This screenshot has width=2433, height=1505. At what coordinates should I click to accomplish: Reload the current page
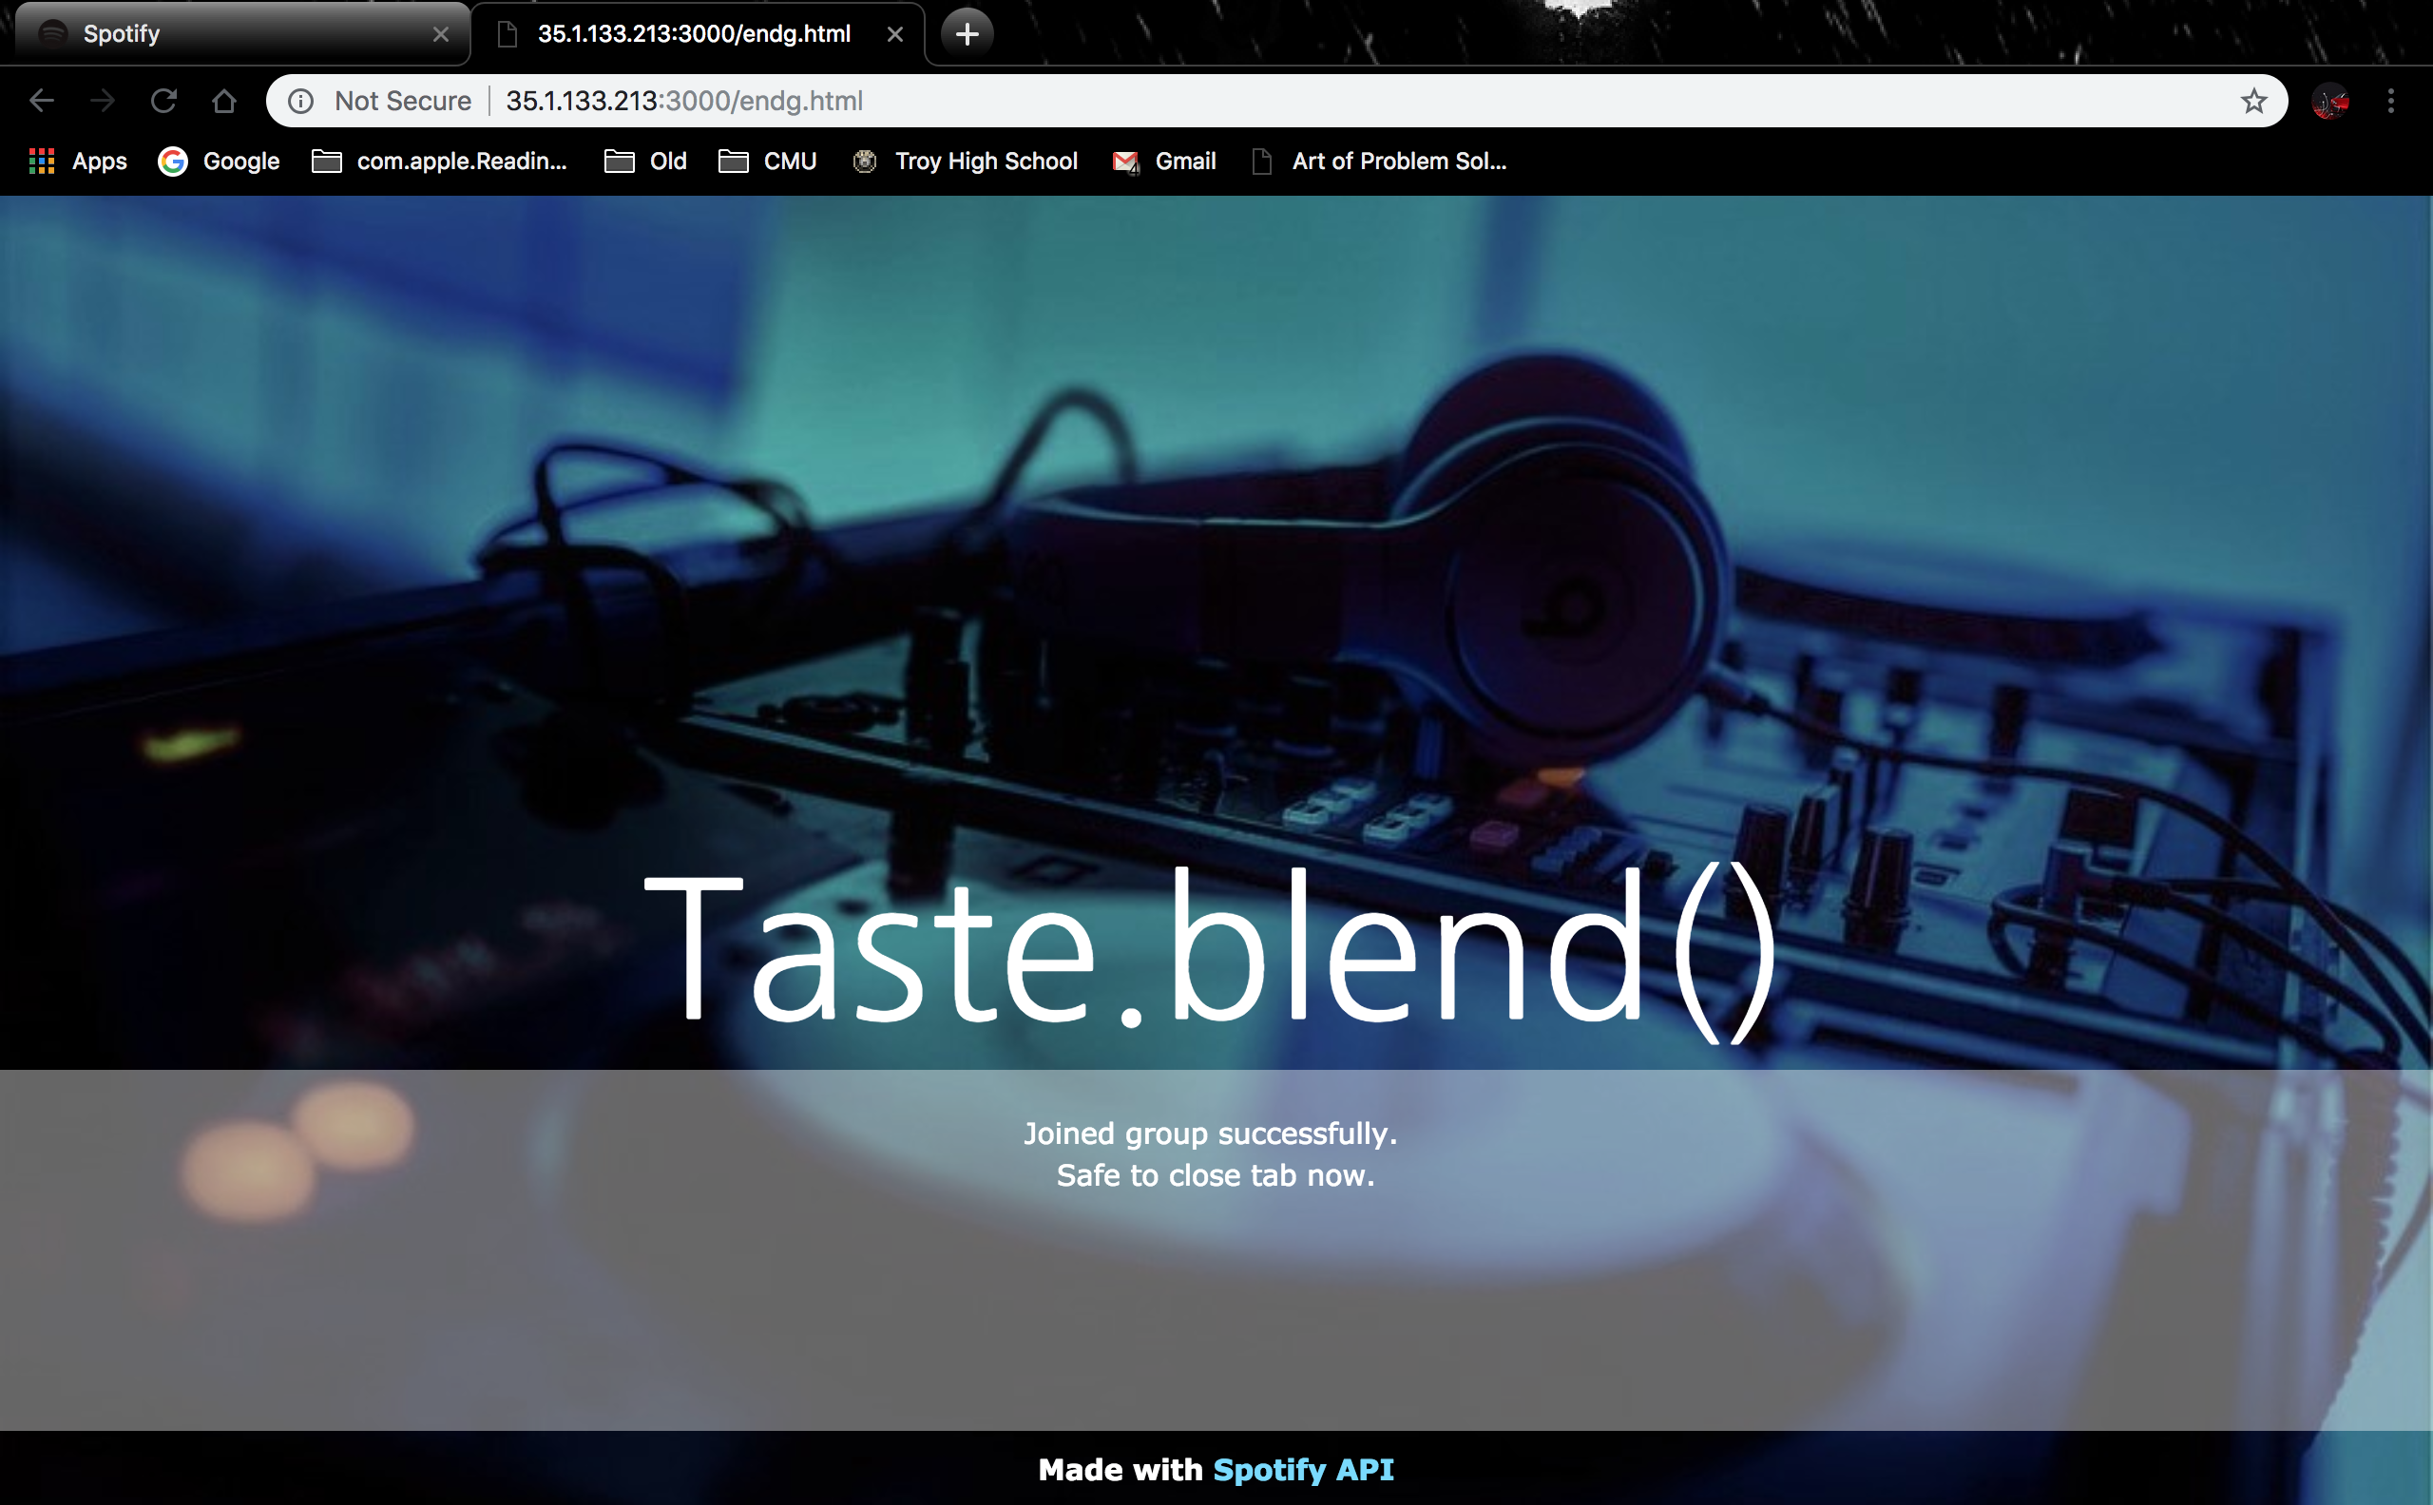[x=163, y=101]
